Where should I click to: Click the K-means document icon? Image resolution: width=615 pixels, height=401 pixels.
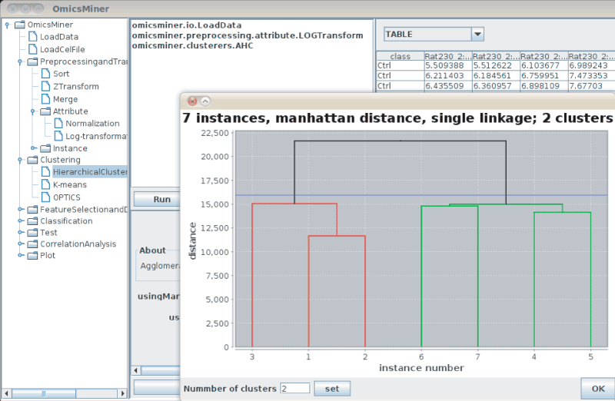pos(46,184)
